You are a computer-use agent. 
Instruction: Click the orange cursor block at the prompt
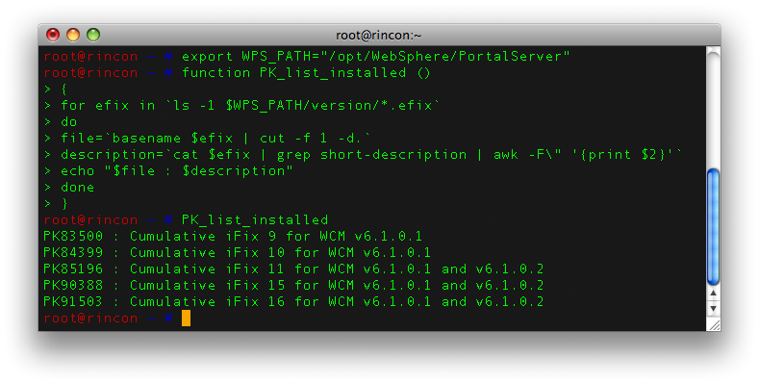pyautogui.click(x=186, y=319)
